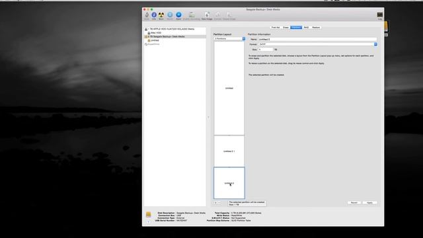Screen dimensions: 423x238
Task: Click the Total Capacity value in info bar
Action: [x=246, y=213]
